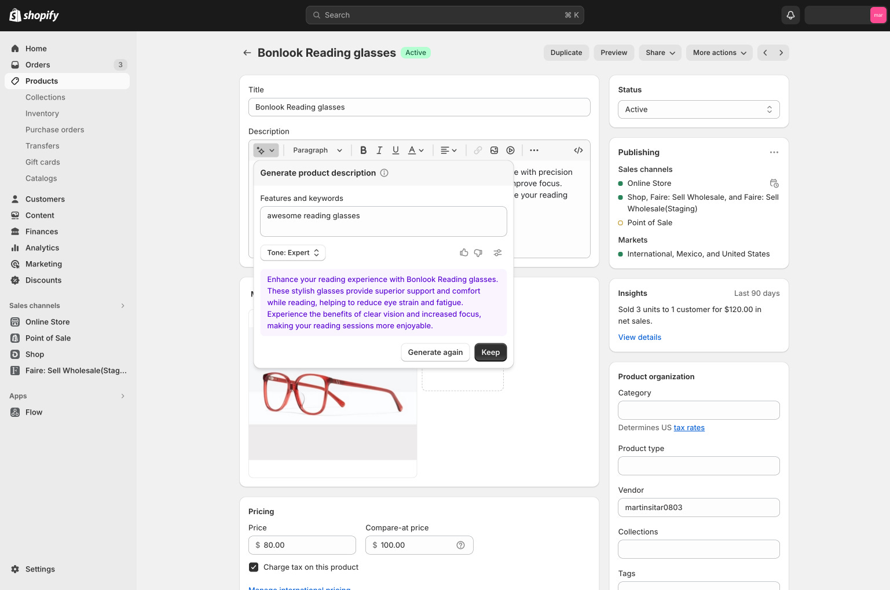Click the Price input field
The image size is (890, 590).
(302, 545)
